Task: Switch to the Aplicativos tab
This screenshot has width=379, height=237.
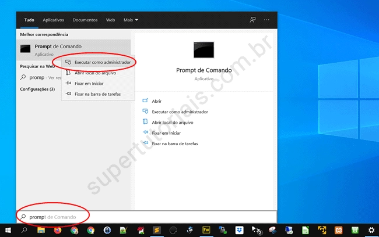Action: (x=54, y=20)
